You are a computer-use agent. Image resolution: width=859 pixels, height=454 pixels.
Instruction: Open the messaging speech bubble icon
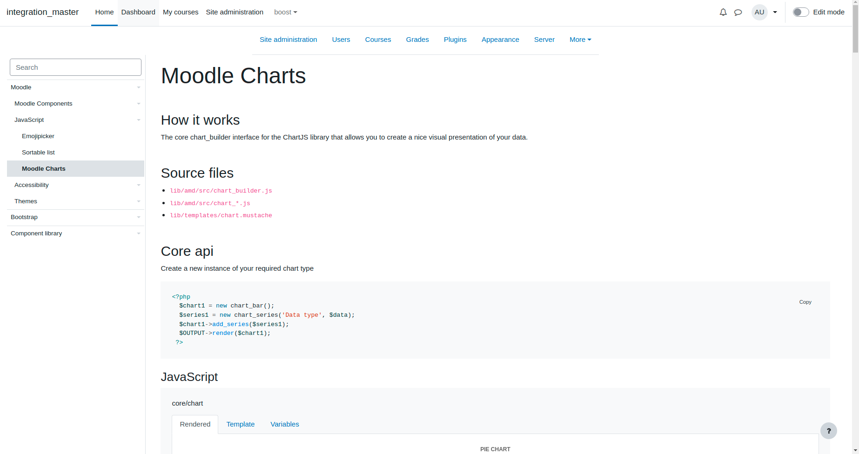point(738,12)
